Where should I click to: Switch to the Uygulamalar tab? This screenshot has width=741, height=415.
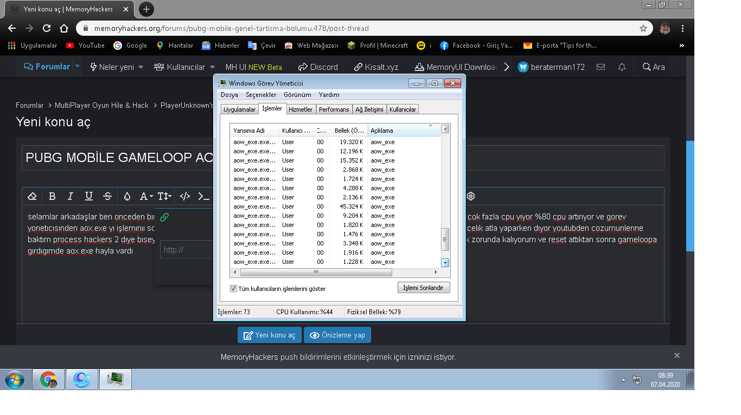(239, 109)
